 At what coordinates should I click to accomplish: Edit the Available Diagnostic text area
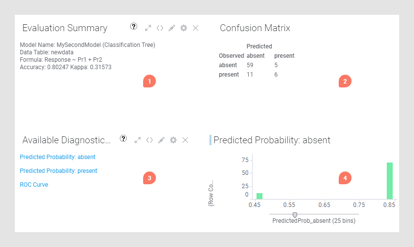[161, 140]
